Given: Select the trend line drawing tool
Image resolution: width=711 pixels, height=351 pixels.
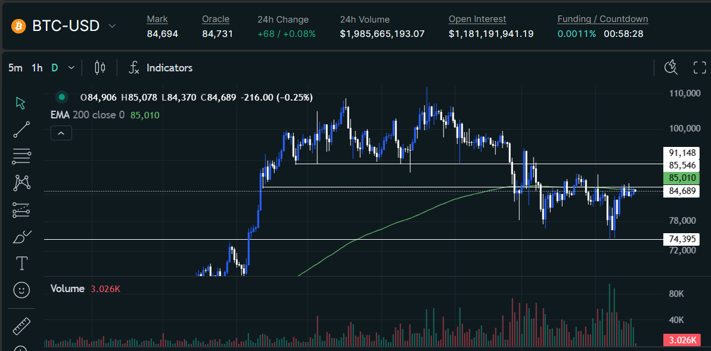Looking at the screenshot, I should pos(21,130).
